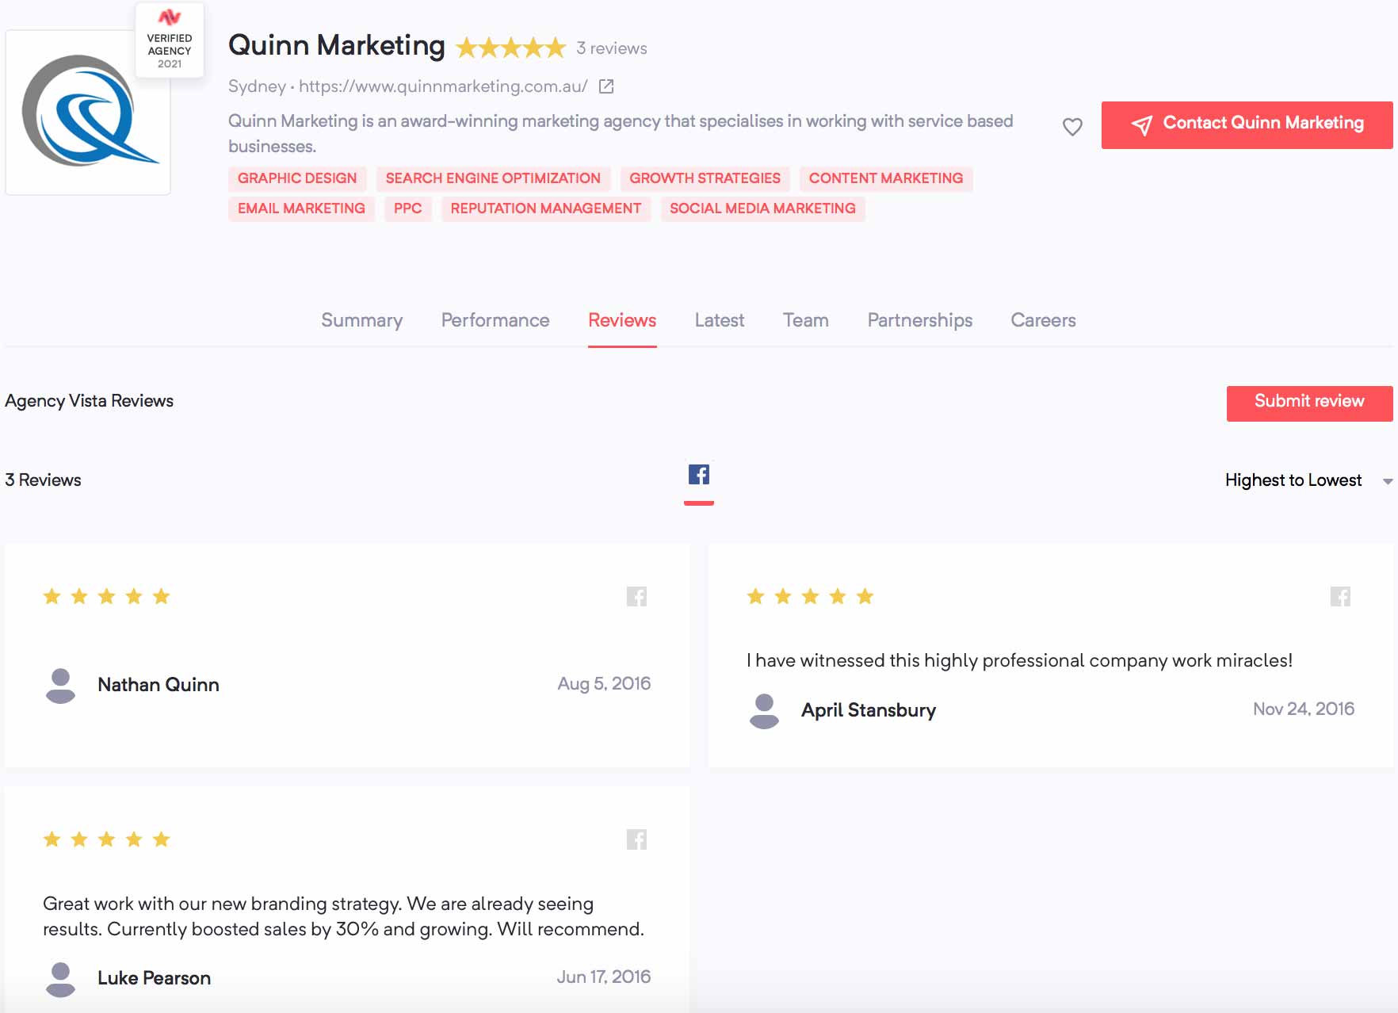
Task: Select the SOCIAL MEDIA MARKETING tag
Action: coord(762,208)
